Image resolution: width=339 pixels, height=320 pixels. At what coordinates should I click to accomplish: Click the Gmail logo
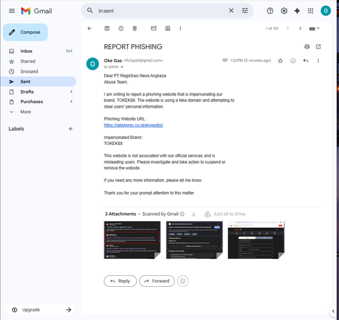point(37,11)
